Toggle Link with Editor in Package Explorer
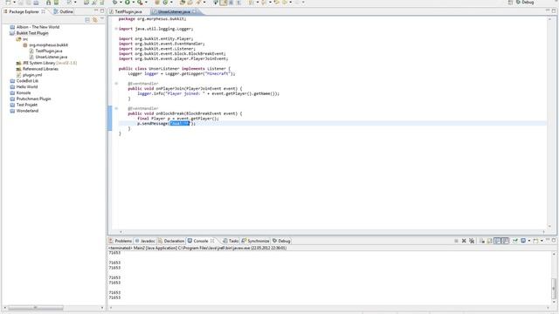The image size is (559, 314). pos(95,20)
